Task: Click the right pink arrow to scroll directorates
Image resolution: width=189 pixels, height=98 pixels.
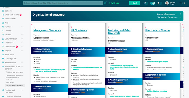Action: 182,24
